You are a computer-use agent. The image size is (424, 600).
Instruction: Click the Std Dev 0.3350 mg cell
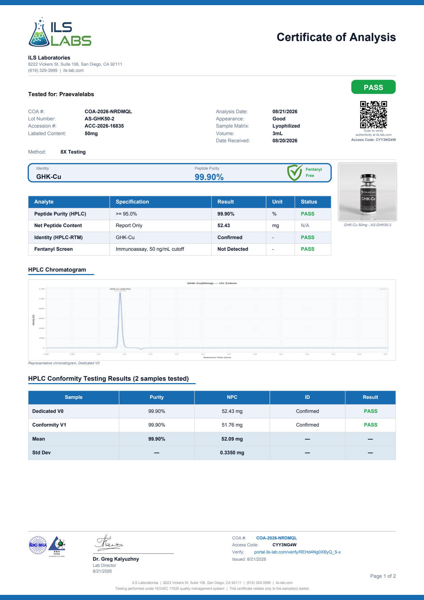(x=232, y=453)
